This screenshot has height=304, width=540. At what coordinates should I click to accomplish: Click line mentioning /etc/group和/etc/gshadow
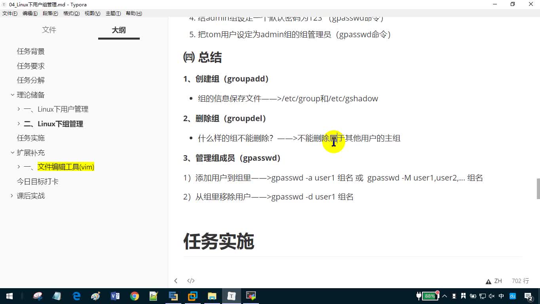pyautogui.click(x=288, y=99)
